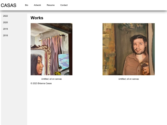
Task: Select the 2022 works year
Action: 6,16
